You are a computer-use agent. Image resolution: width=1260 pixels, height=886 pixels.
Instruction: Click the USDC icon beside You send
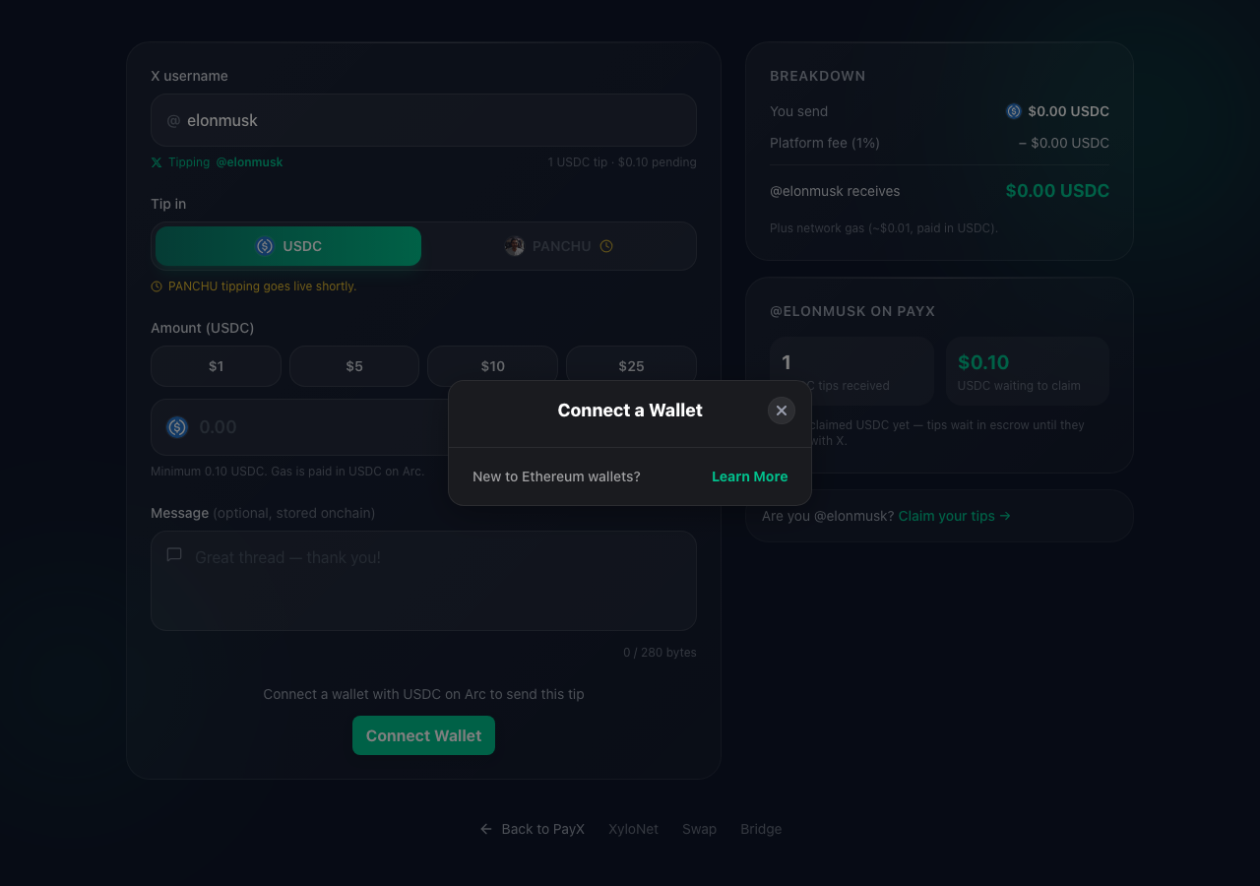tap(1014, 111)
